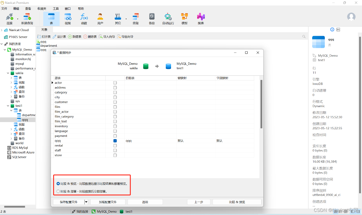This screenshot has width=362, height=215.
Task: Click the Compare & Preview (比较 & 预览) button
Action: click(237, 202)
